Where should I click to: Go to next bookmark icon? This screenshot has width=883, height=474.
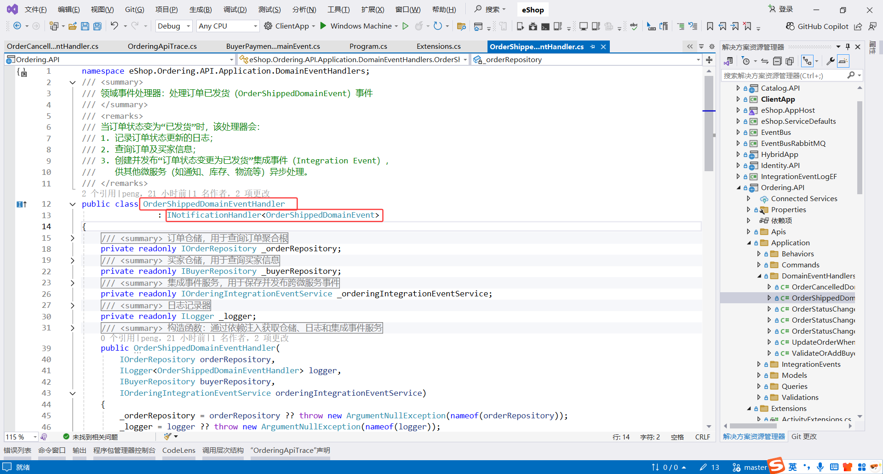(735, 26)
